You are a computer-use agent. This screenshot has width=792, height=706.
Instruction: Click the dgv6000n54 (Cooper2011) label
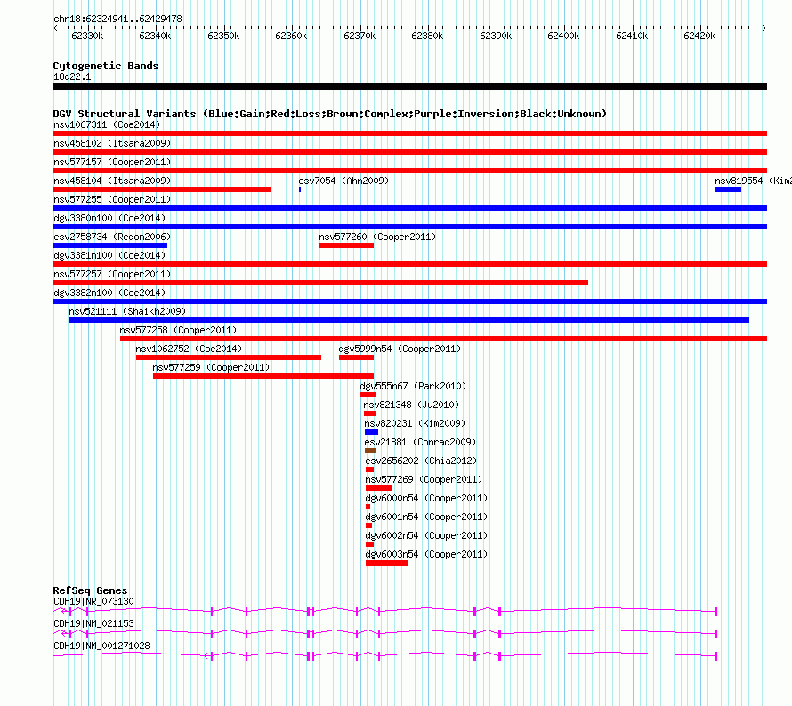pos(426,498)
